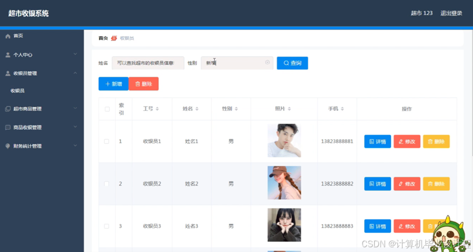This screenshot has width=473, height=252.
Task: Click the phone number 13823888883
Action: point(337,226)
